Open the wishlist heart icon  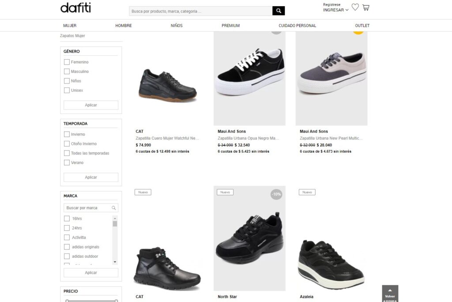[x=355, y=7]
